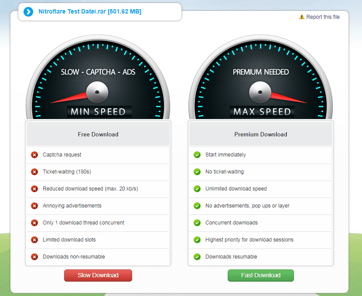The width and height of the screenshot is (362, 296).
Task: Click red X icon beside Annoying advertisements
Action: click(x=34, y=206)
